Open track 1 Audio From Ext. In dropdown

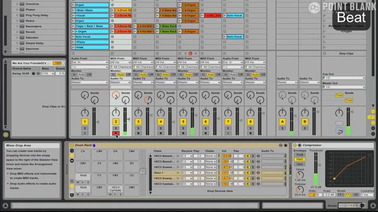(90, 62)
